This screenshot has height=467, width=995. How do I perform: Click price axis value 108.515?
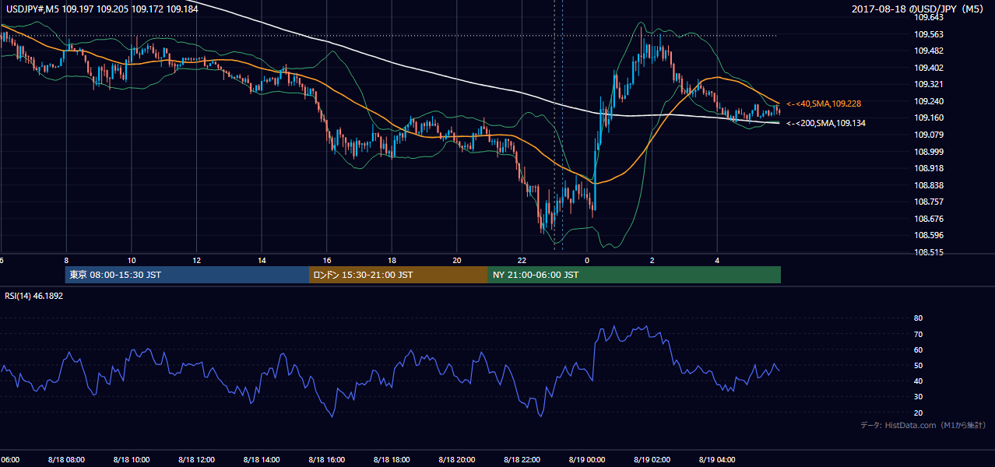point(929,252)
